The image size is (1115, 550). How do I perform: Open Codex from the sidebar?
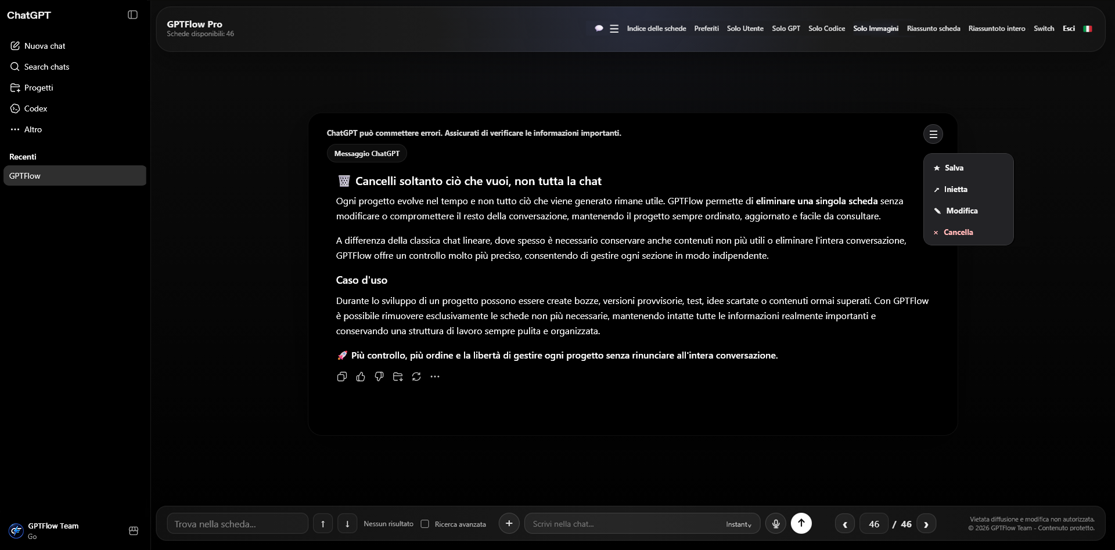[x=75, y=108]
